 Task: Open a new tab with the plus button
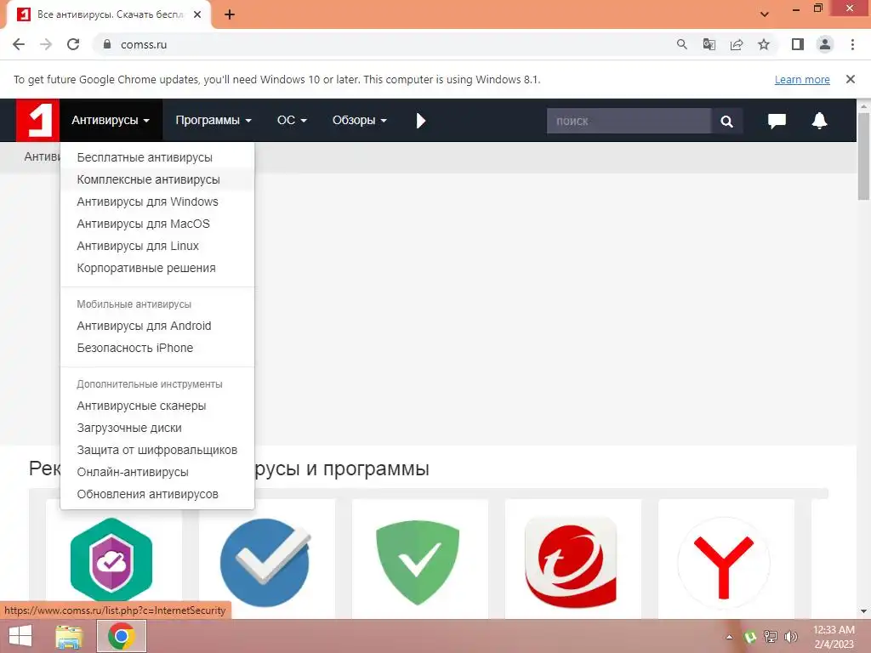point(230,15)
